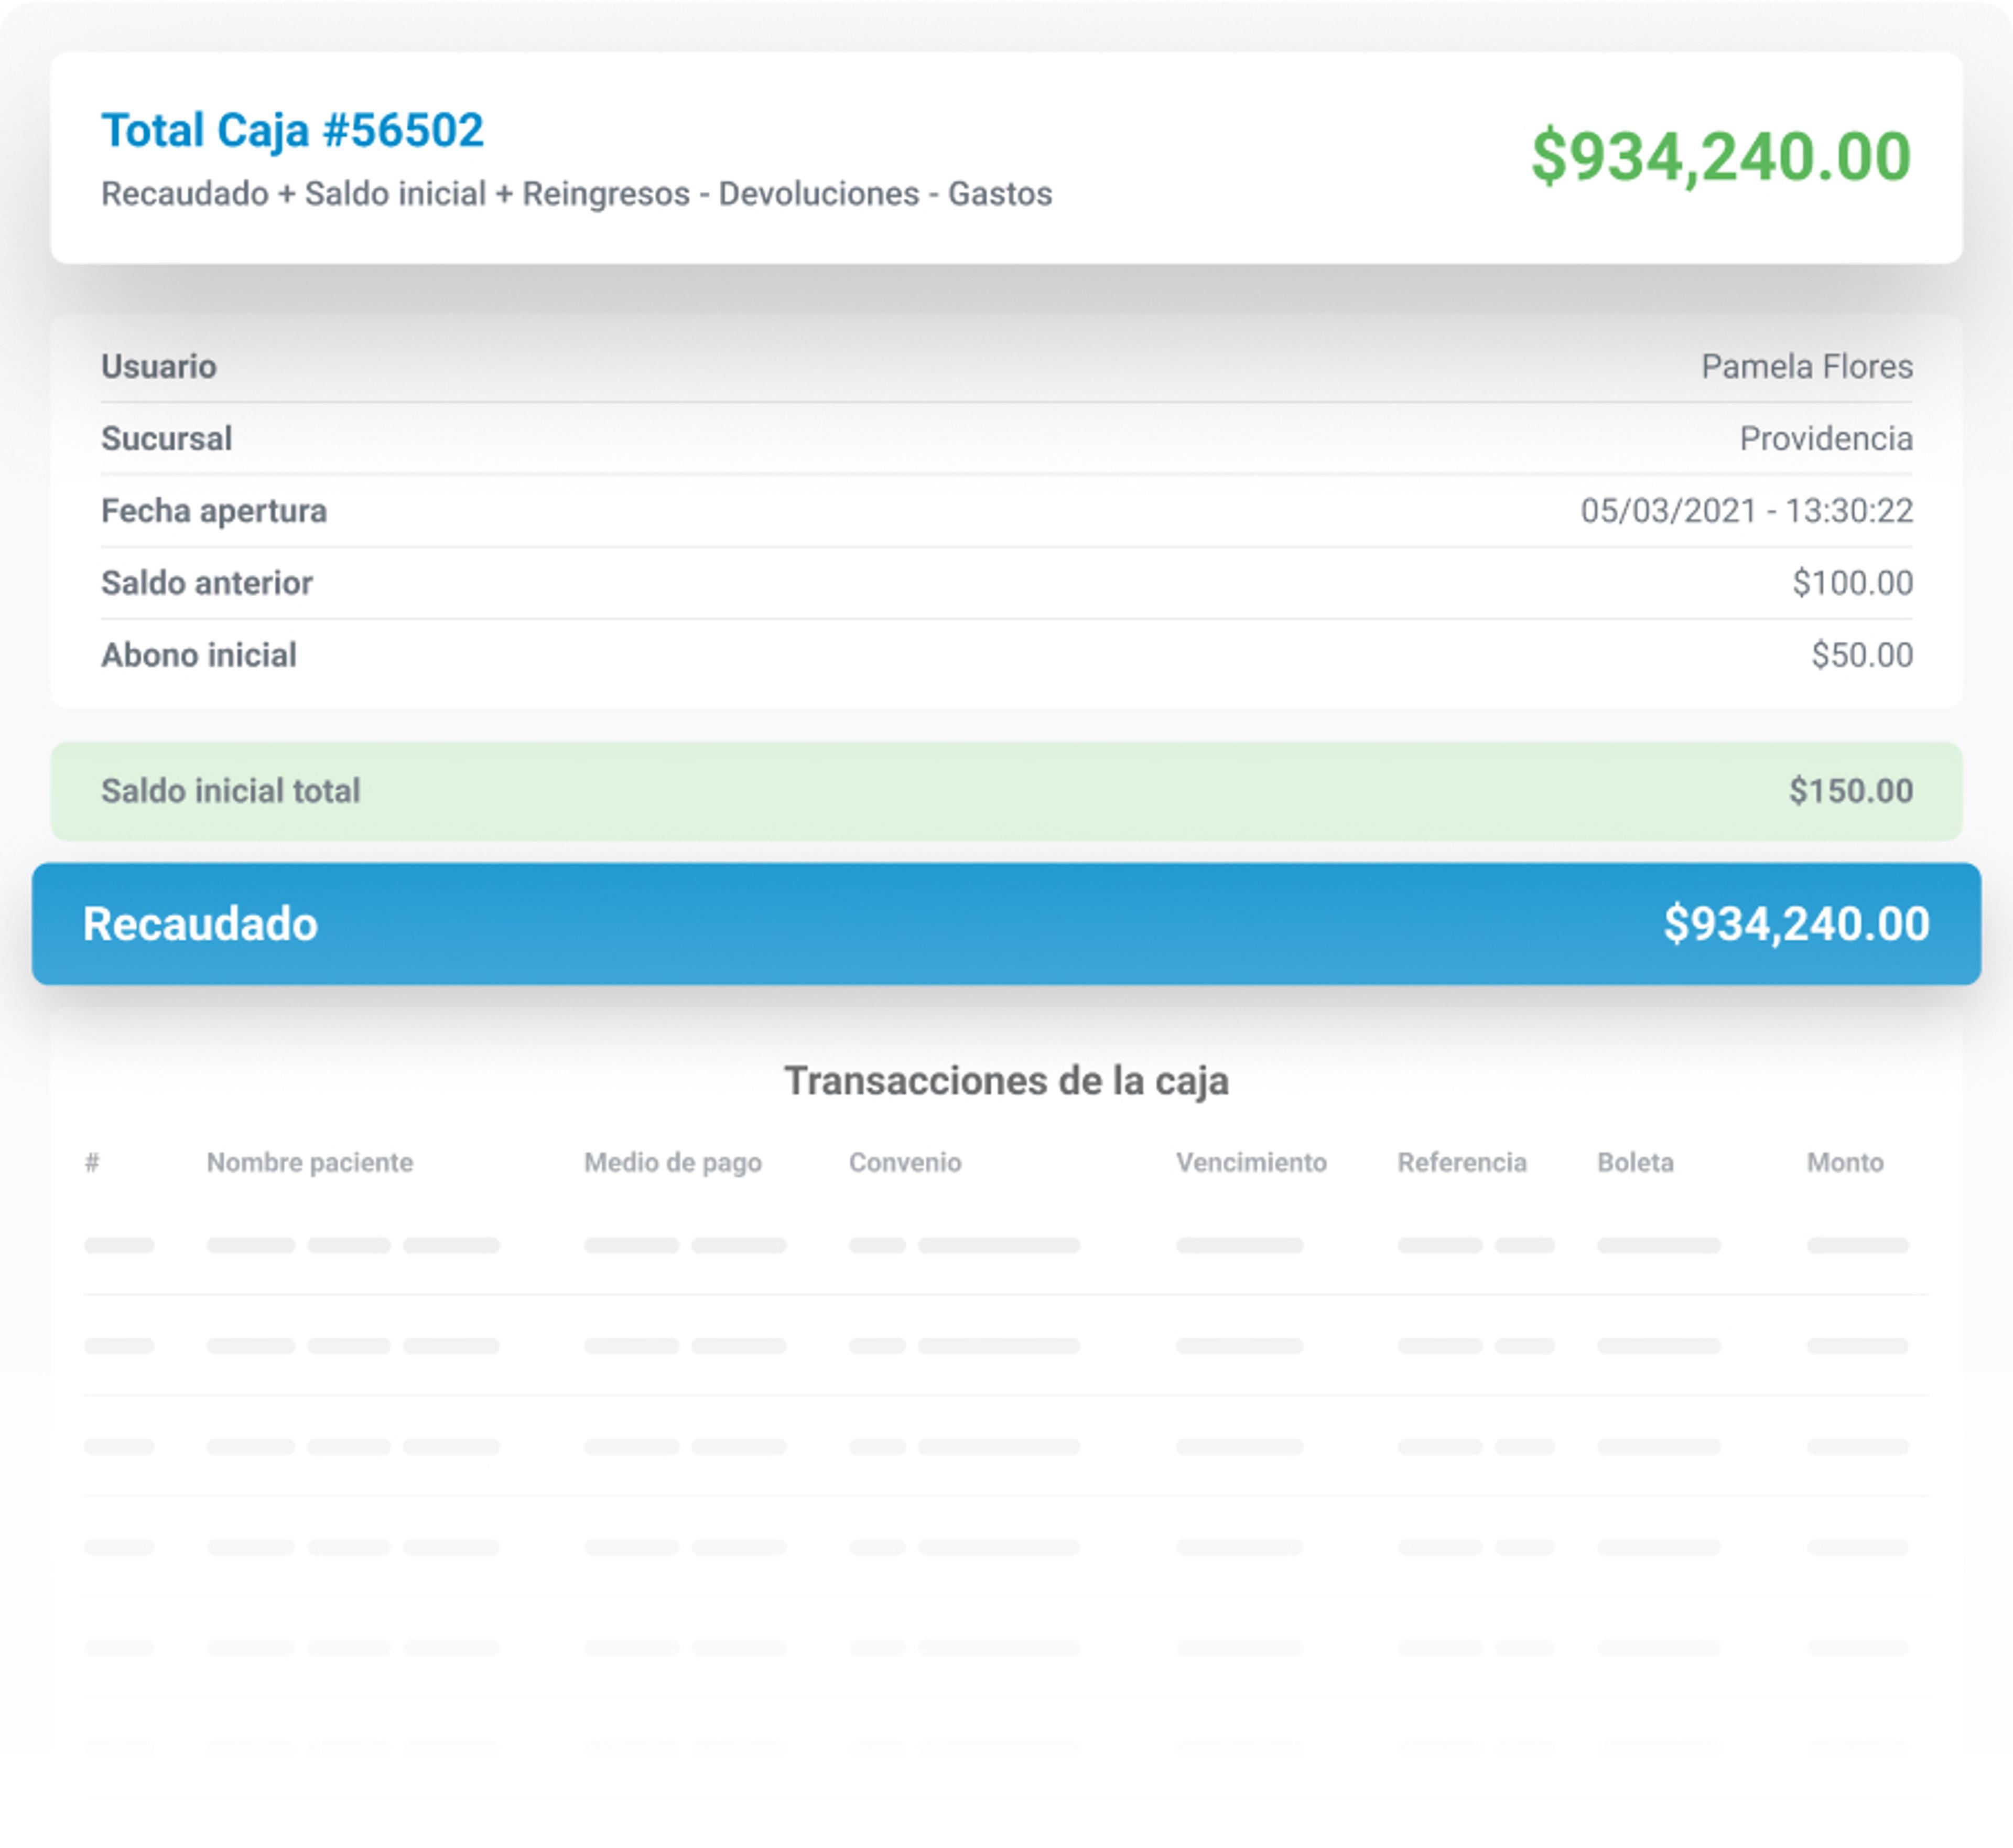Image resolution: width=2013 pixels, height=1848 pixels.
Task: Select the 05/03/2021 - 13:30:22 date value
Action: tap(1747, 511)
